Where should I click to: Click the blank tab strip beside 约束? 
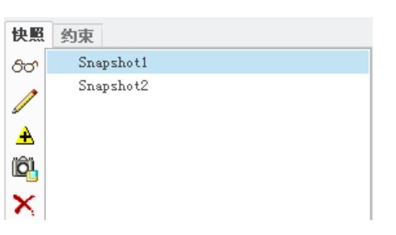pyautogui.click(x=238, y=33)
